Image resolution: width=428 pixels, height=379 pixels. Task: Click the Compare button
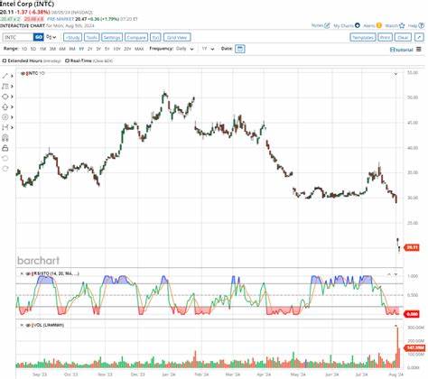tap(136, 37)
